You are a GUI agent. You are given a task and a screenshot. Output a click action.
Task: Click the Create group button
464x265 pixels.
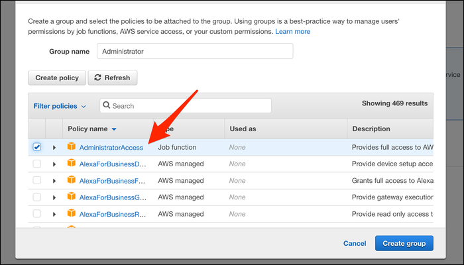(404, 243)
